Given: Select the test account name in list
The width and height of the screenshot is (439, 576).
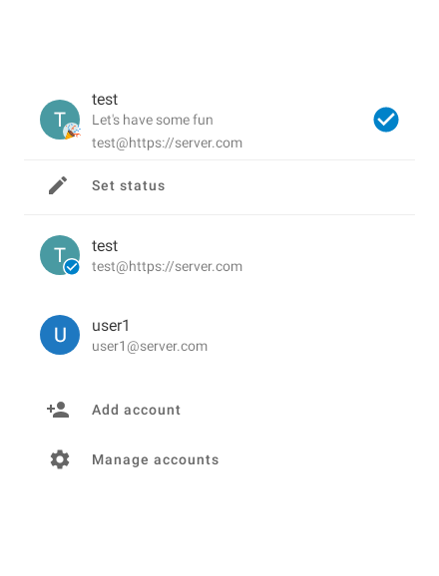Looking at the screenshot, I should point(105,246).
